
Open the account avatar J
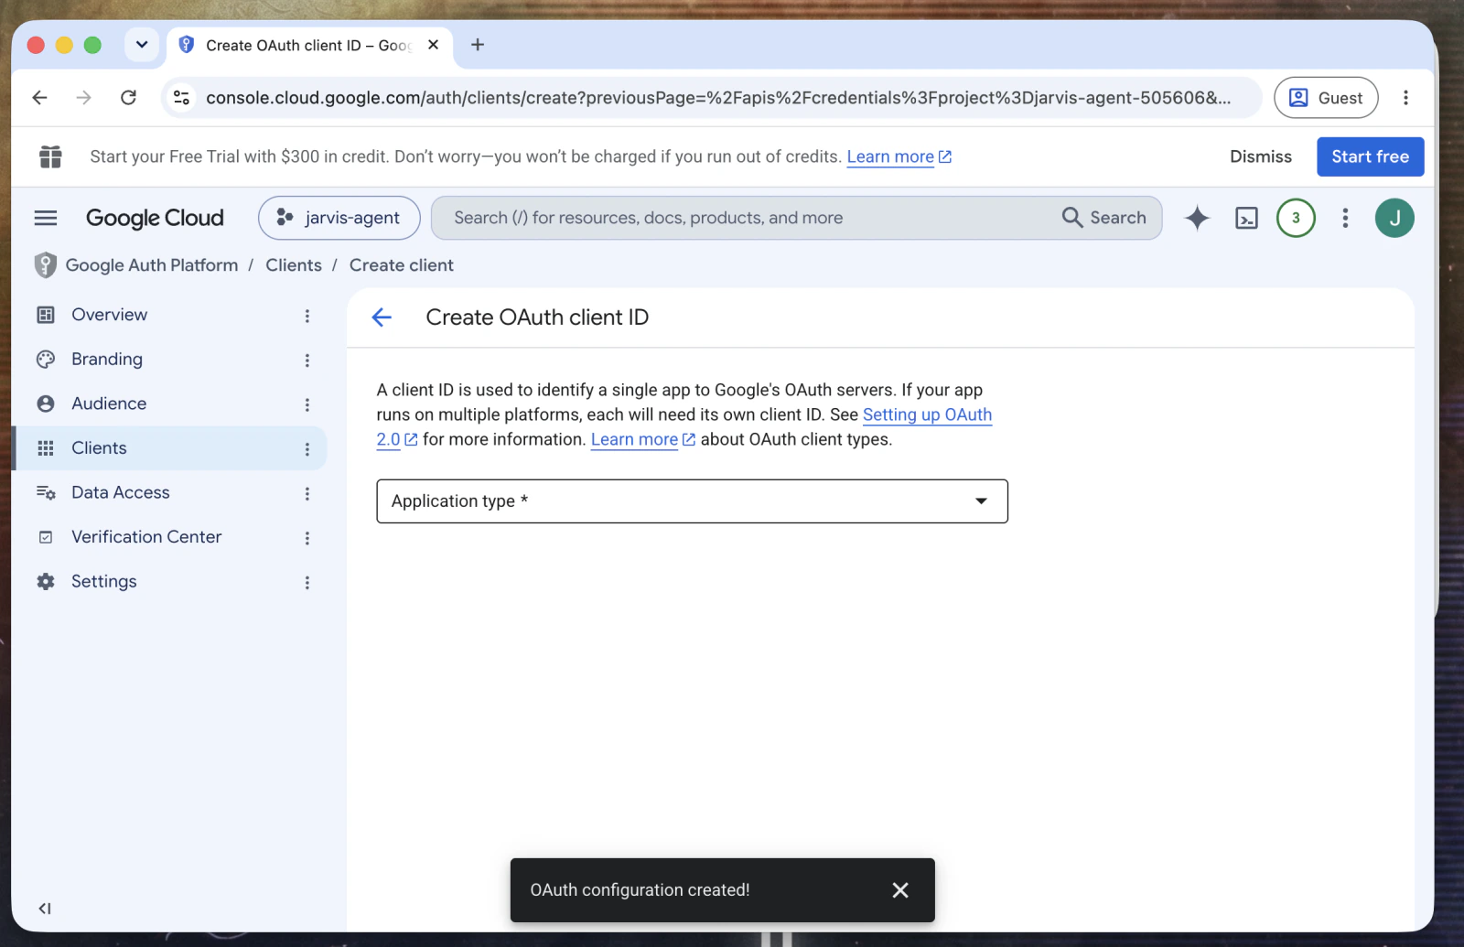(1394, 218)
